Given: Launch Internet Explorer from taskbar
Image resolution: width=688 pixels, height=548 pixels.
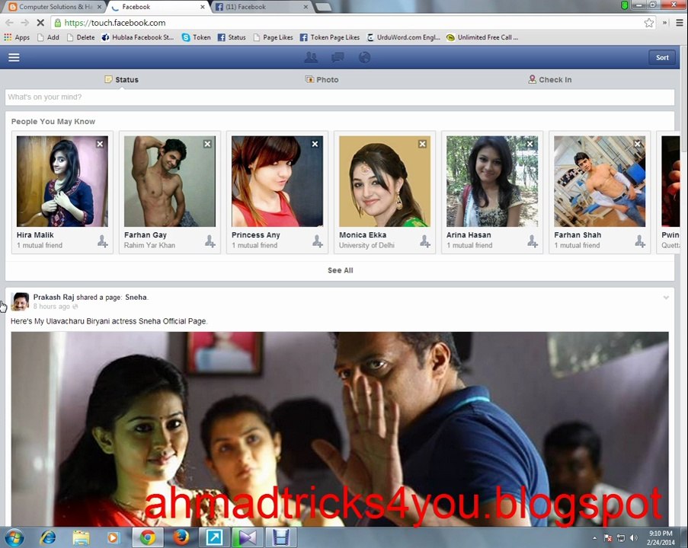Looking at the screenshot, I should [x=48, y=537].
